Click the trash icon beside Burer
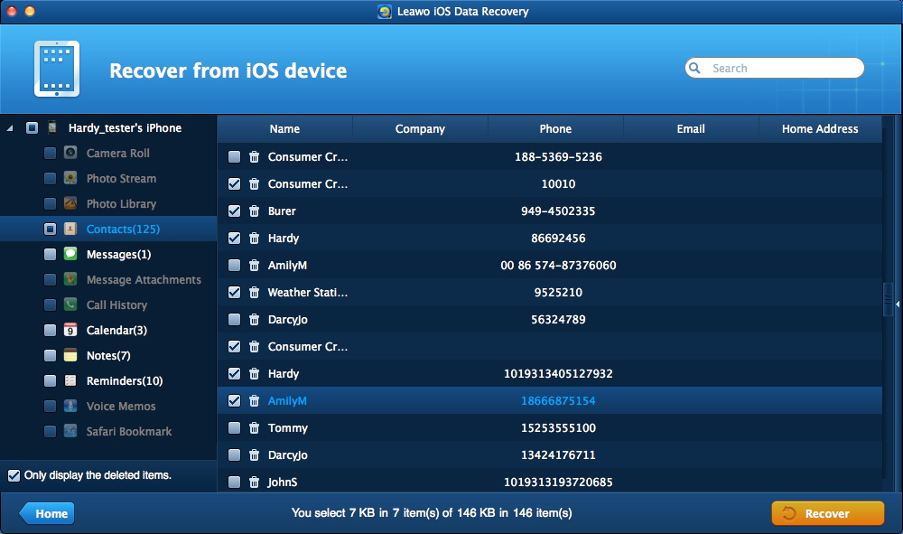The width and height of the screenshot is (903, 534). click(254, 211)
